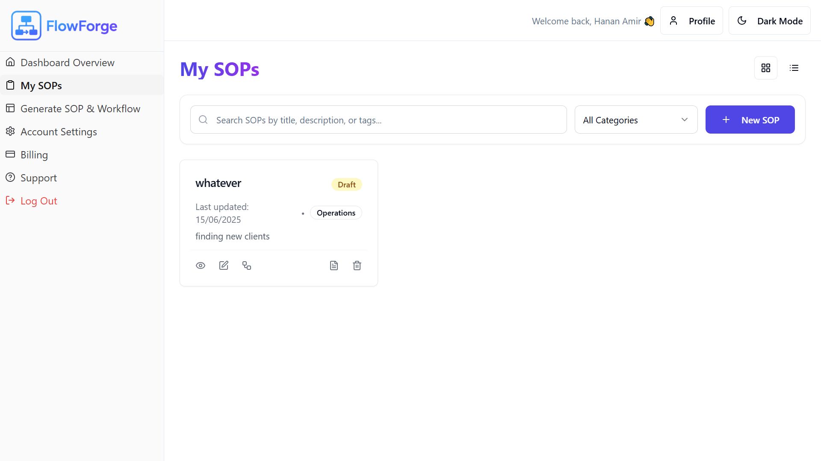
Task: Open workflow diagram icon on whatever card
Action: 247,266
